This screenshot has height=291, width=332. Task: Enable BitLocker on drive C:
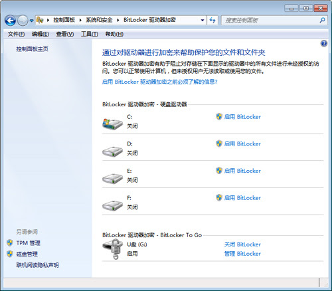point(242,117)
